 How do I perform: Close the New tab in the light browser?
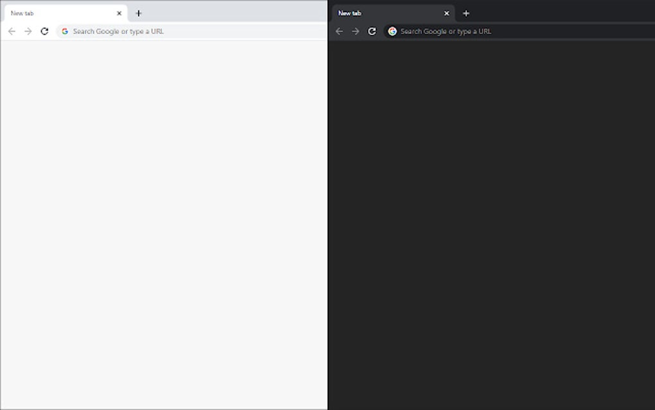click(x=119, y=13)
